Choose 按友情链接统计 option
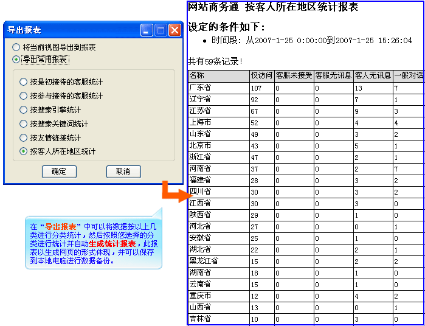Image resolution: width=425 pixels, height=326 pixels. point(24,137)
